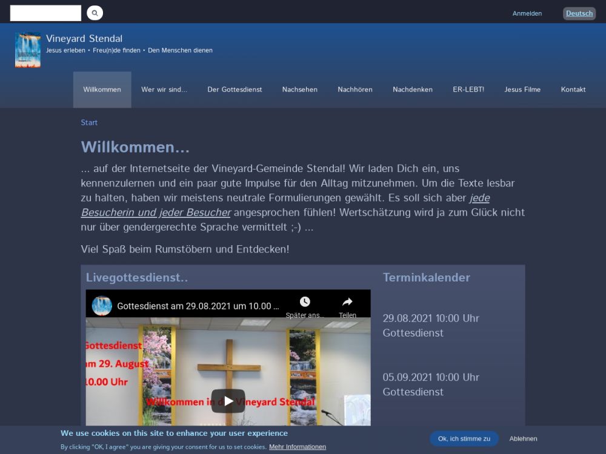Open the ER-LEBT! menu item
The height and width of the screenshot is (454, 606).
click(x=468, y=90)
